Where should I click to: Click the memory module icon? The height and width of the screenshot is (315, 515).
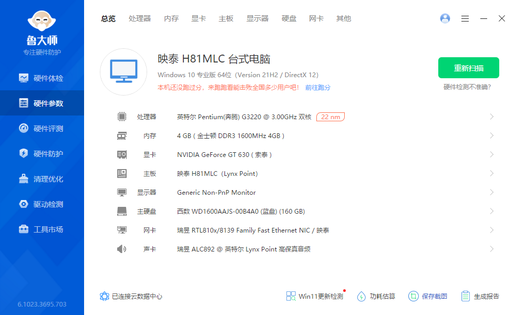(122, 135)
